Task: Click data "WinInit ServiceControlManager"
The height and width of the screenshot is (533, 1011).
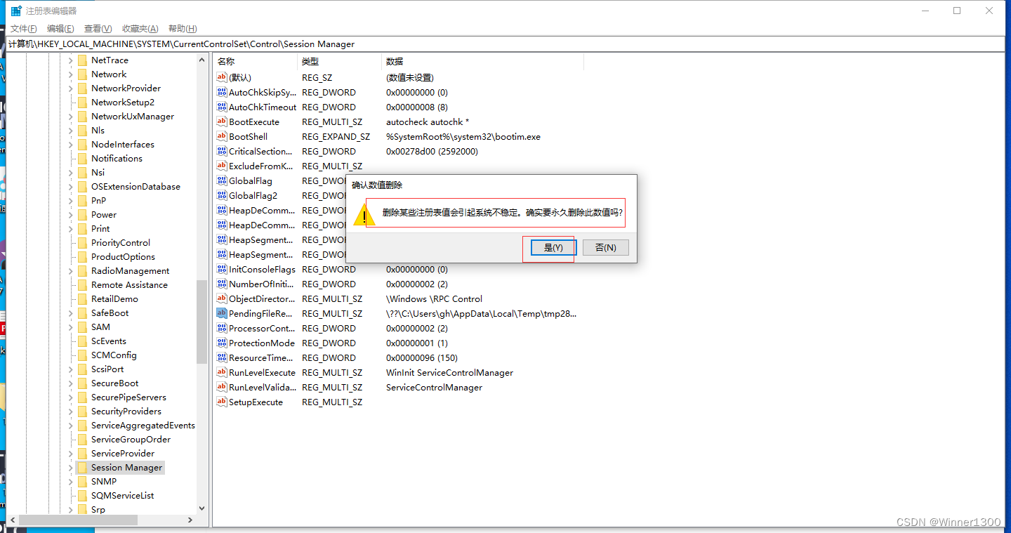Action: (x=449, y=372)
